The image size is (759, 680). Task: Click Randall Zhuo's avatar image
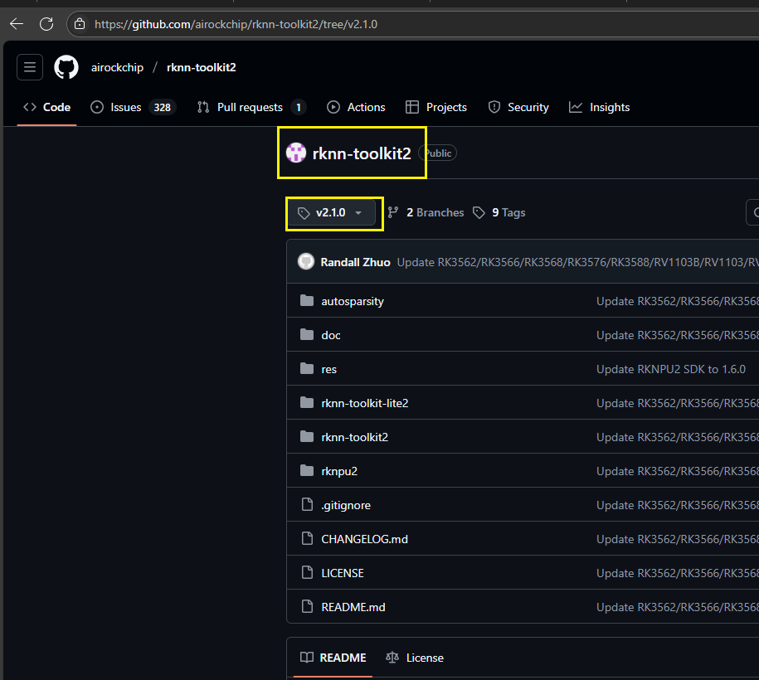coord(306,261)
